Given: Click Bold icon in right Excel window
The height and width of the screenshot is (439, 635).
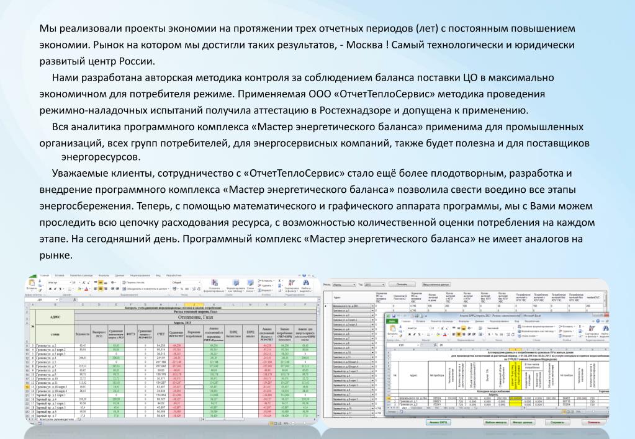Looking at the screenshot, I should 410,334.
